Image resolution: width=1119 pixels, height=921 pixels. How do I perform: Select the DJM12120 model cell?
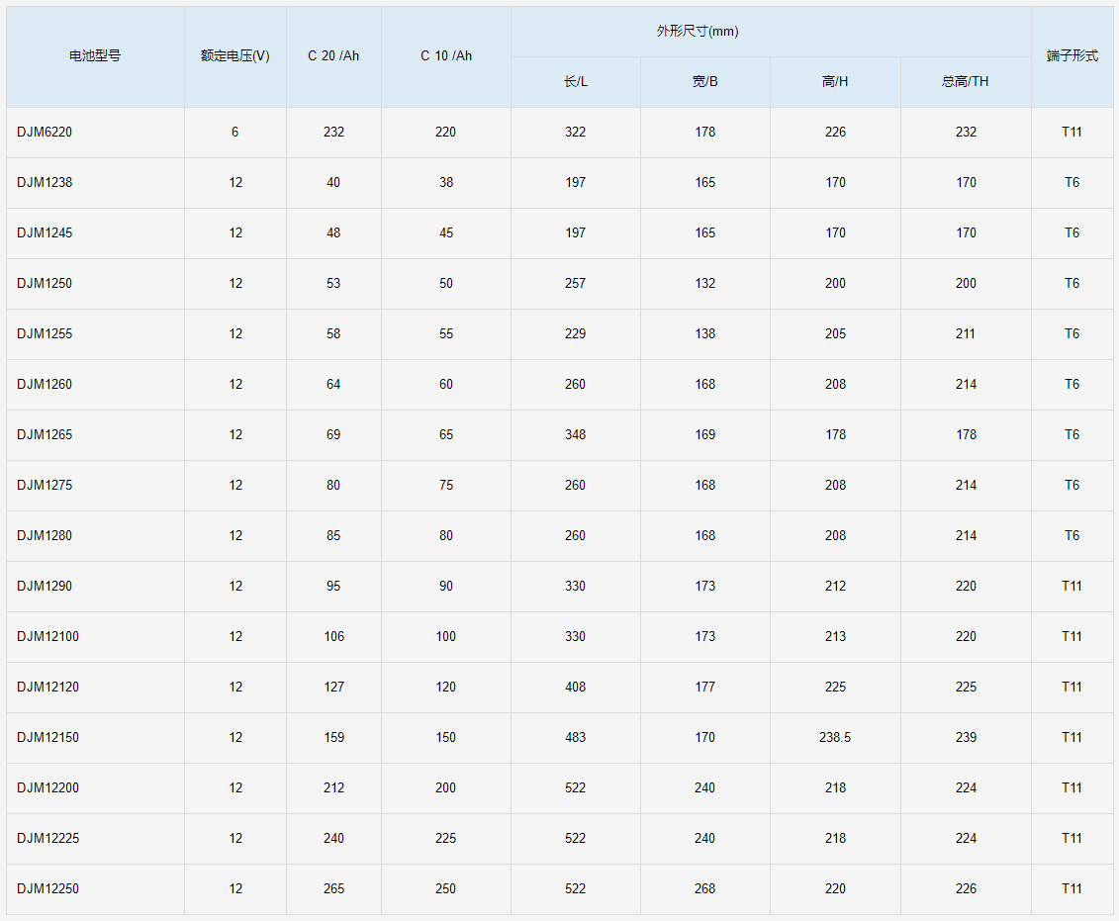(x=95, y=688)
